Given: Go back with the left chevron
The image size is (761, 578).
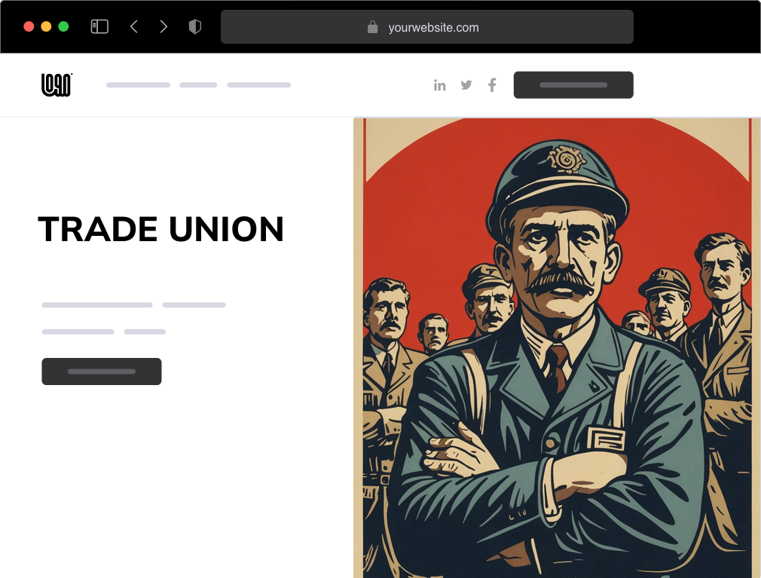Looking at the screenshot, I should click(x=134, y=26).
